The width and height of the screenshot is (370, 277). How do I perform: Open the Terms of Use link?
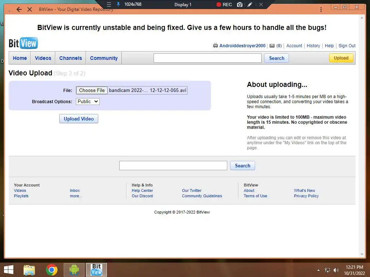pos(255,196)
